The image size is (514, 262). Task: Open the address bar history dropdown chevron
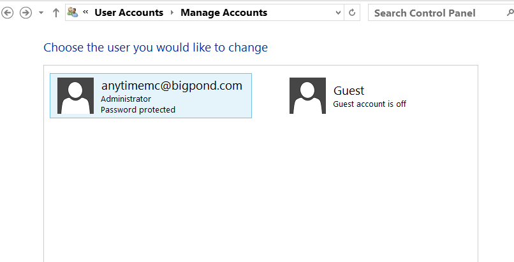(x=339, y=13)
